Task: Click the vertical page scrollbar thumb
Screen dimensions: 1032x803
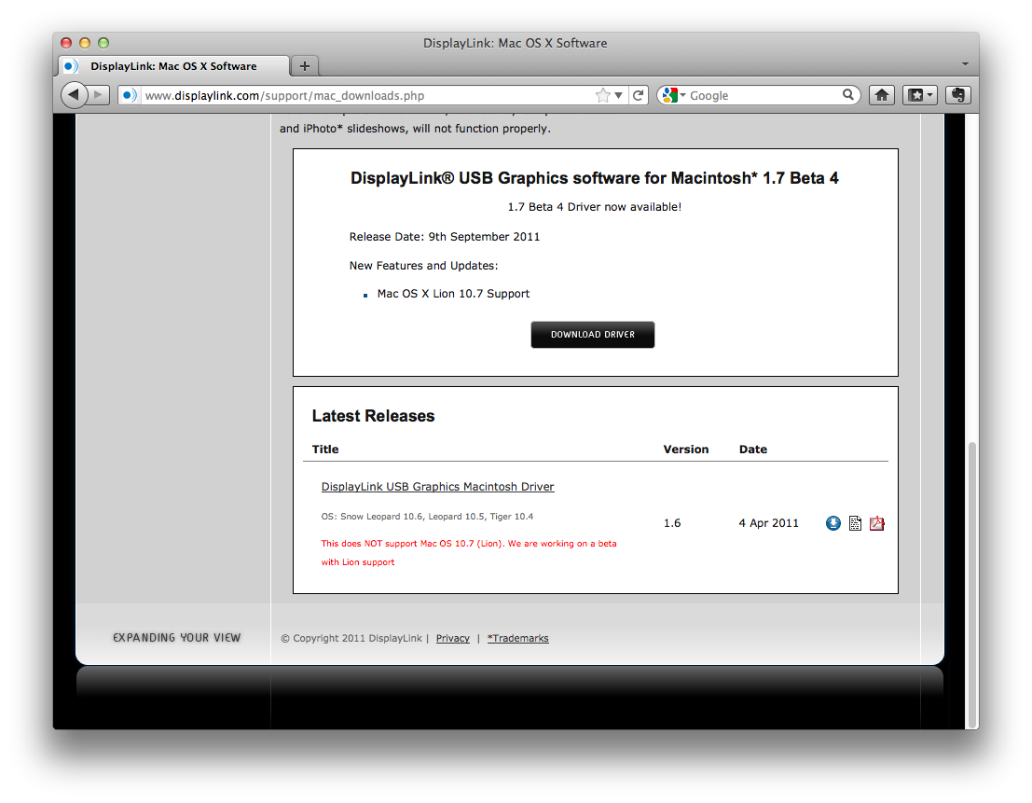Action: coord(972,585)
